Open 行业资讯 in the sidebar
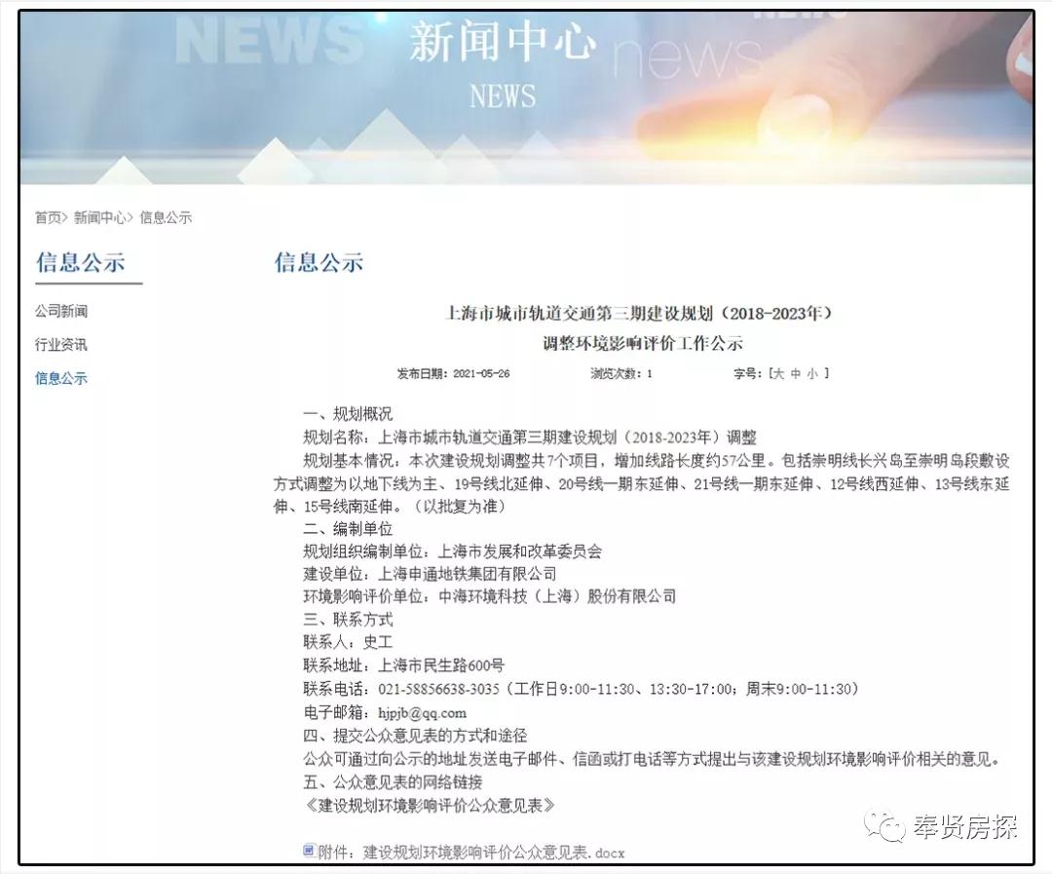1052x874 pixels. tap(61, 345)
